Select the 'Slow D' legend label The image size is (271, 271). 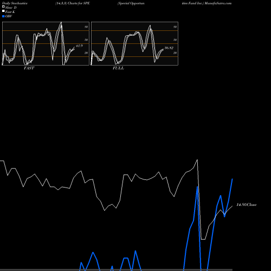point(11,8)
